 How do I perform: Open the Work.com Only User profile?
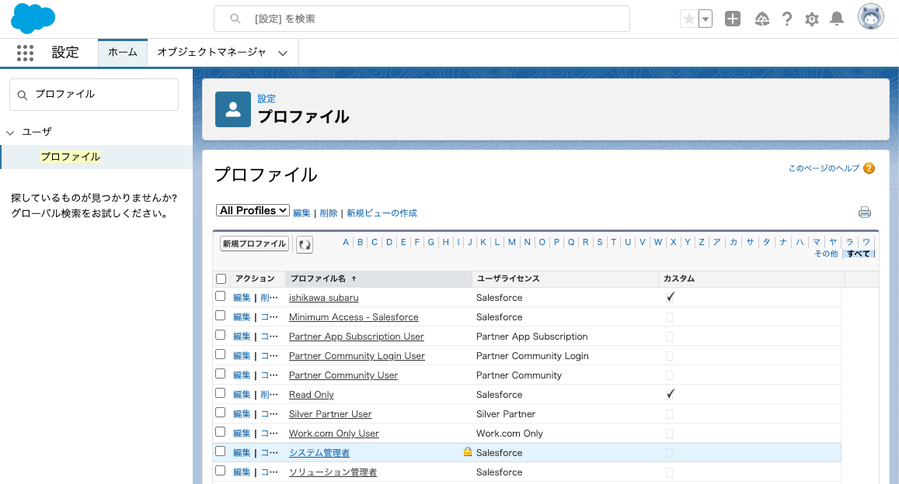[333, 434]
